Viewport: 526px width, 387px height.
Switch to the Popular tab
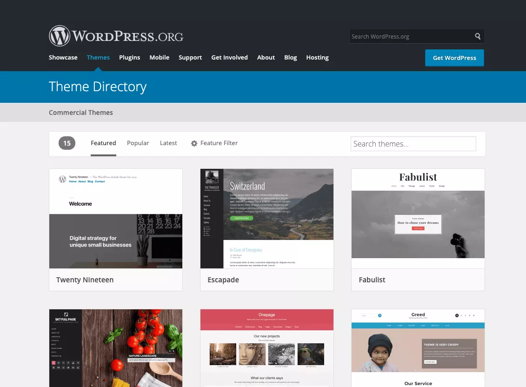138,143
